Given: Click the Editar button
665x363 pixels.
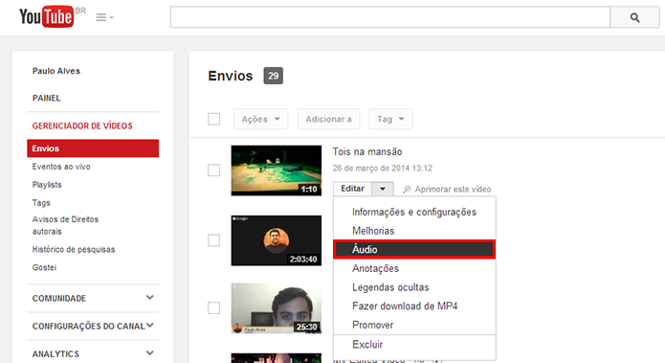Looking at the screenshot, I should tap(352, 189).
